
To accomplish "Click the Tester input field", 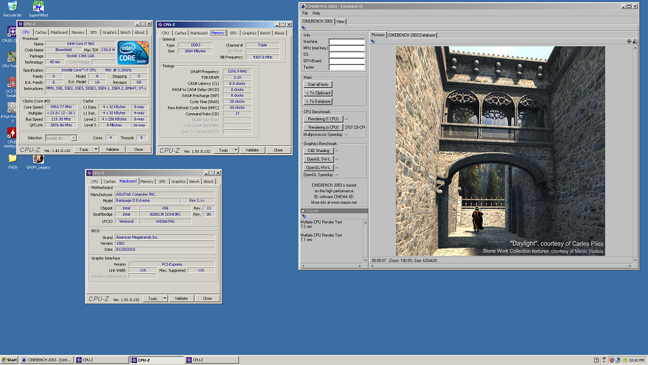I will point(347,67).
